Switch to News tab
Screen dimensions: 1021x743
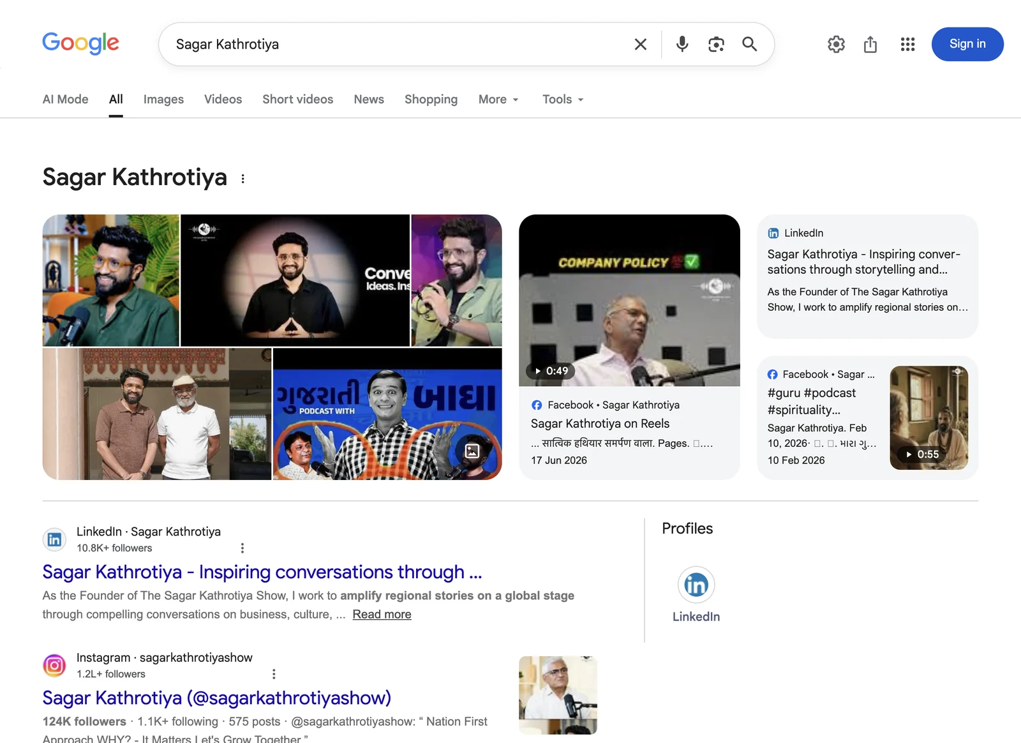369,99
